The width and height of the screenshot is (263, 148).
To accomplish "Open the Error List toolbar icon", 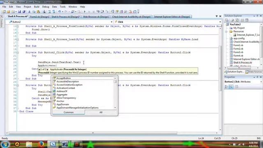I will [x=130, y=12].
